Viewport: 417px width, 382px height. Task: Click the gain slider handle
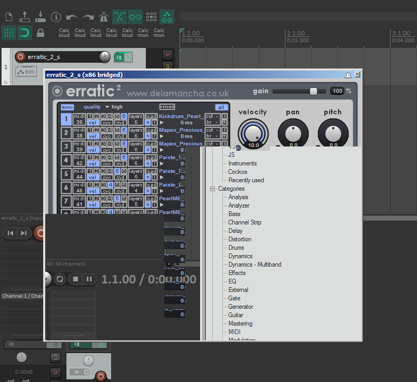[314, 91]
